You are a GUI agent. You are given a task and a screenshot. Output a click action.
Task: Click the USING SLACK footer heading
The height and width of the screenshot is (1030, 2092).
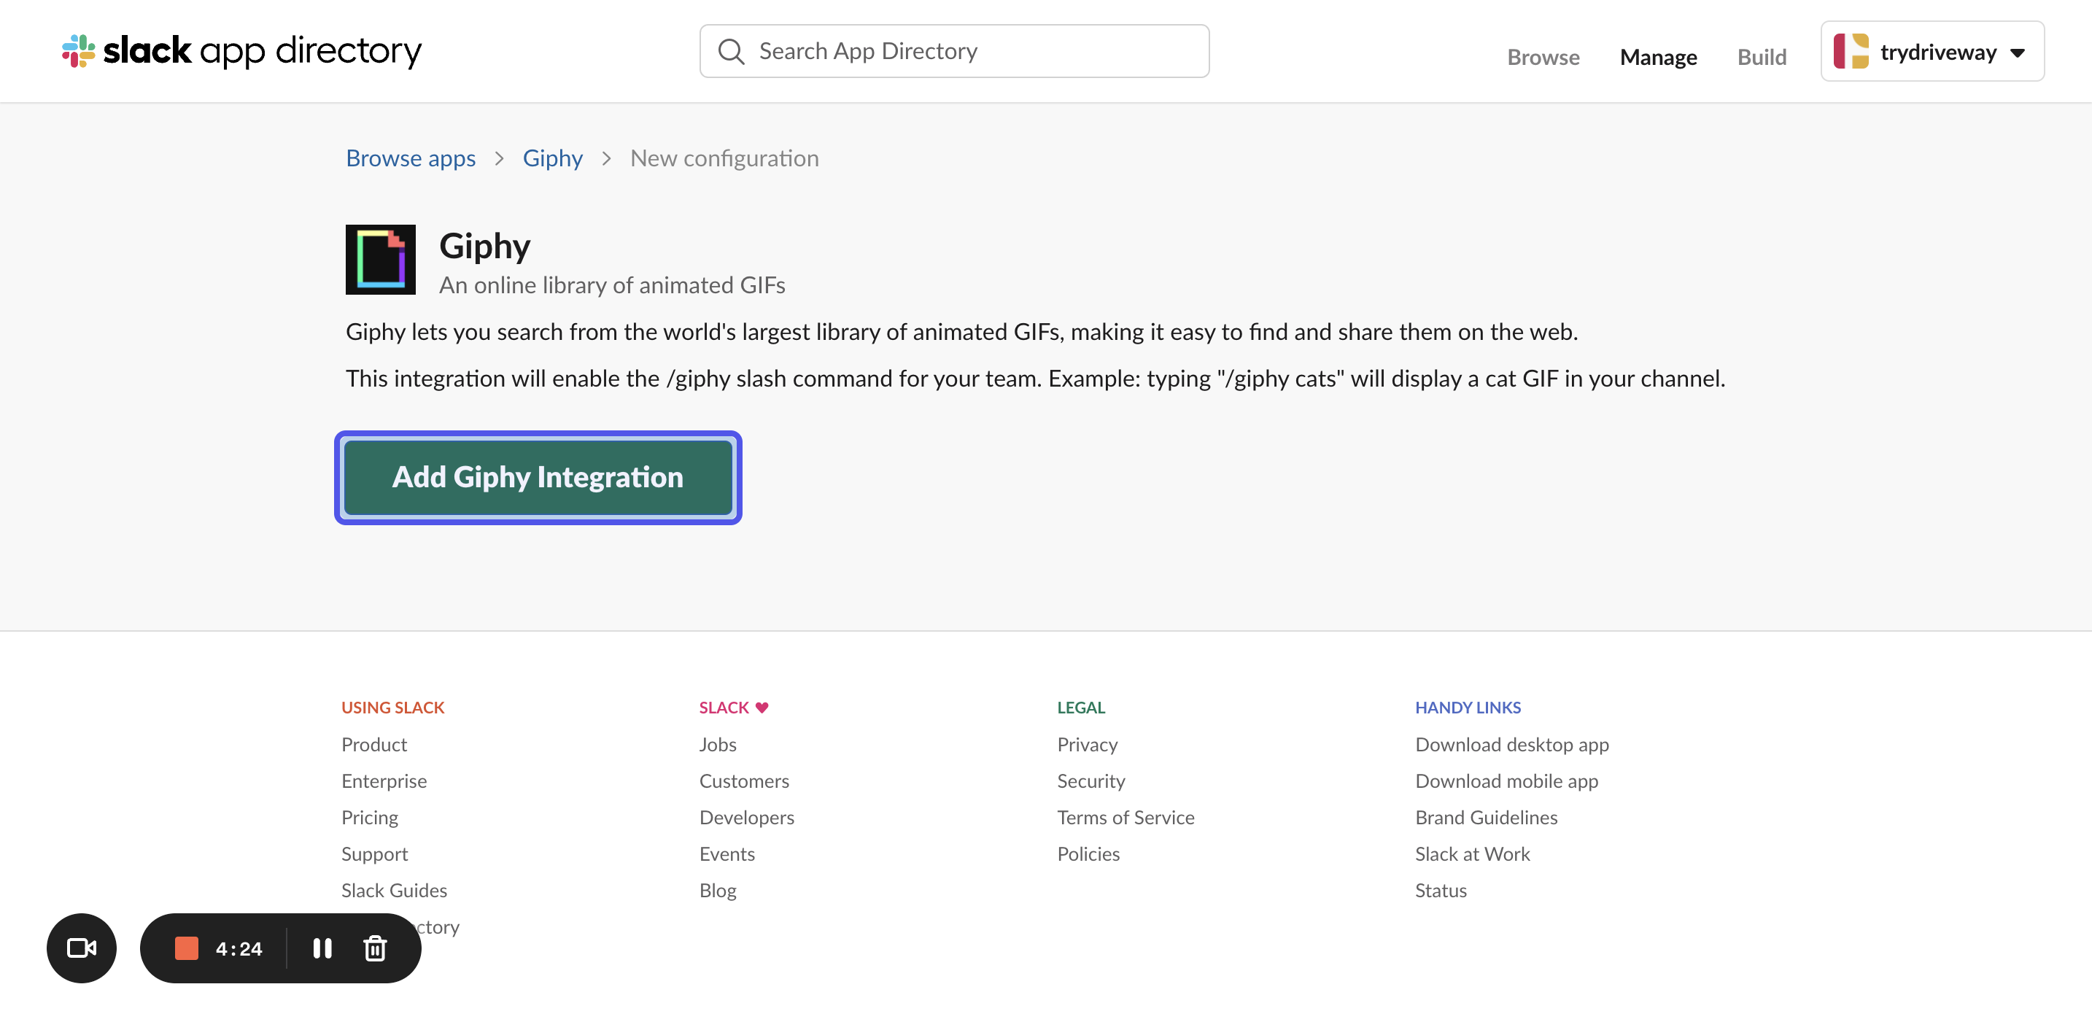[393, 708]
